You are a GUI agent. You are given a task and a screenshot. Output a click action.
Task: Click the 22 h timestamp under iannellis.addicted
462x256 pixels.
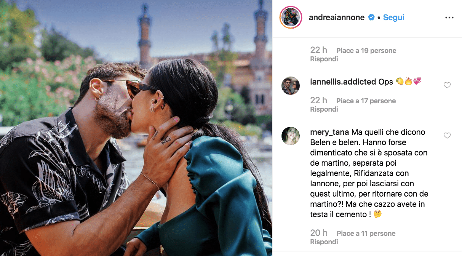pyautogui.click(x=319, y=101)
